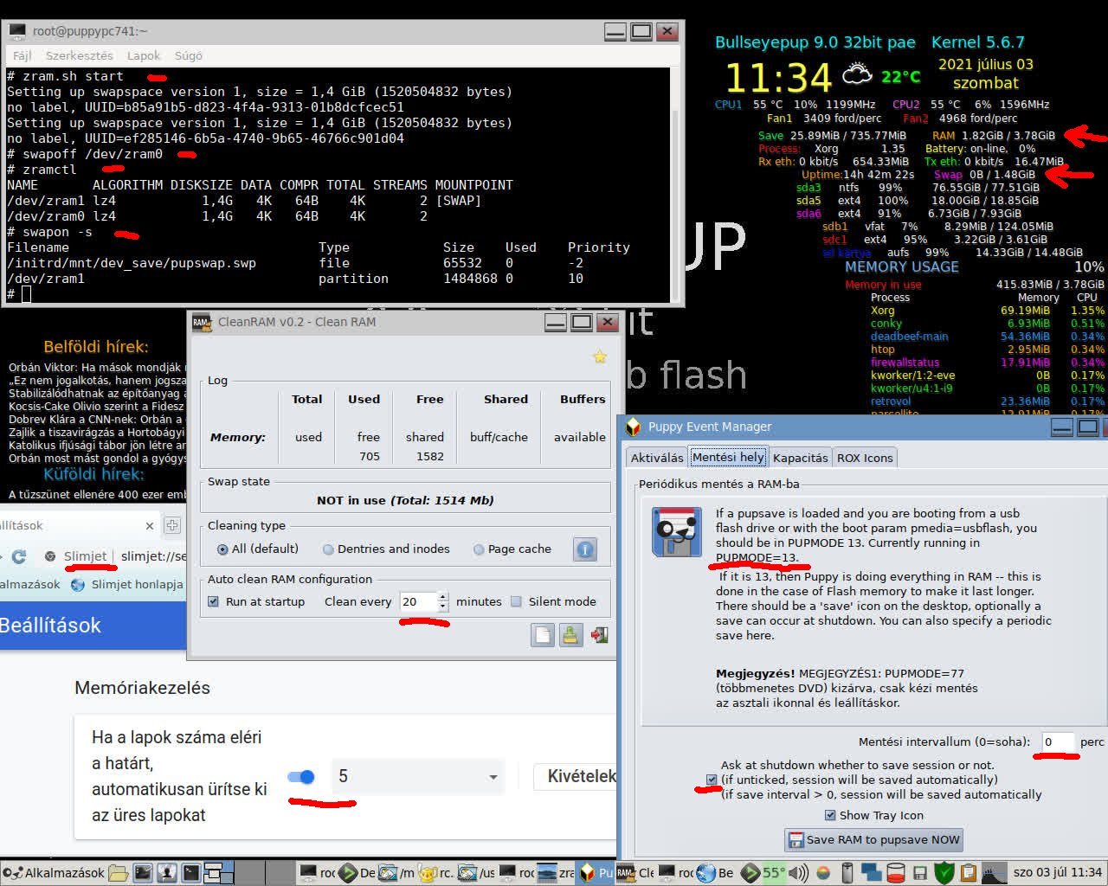Open the file manager folder icon in taskbar
Image resolution: width=1108 pixels, height=886 pixels.
pos(119,873)
